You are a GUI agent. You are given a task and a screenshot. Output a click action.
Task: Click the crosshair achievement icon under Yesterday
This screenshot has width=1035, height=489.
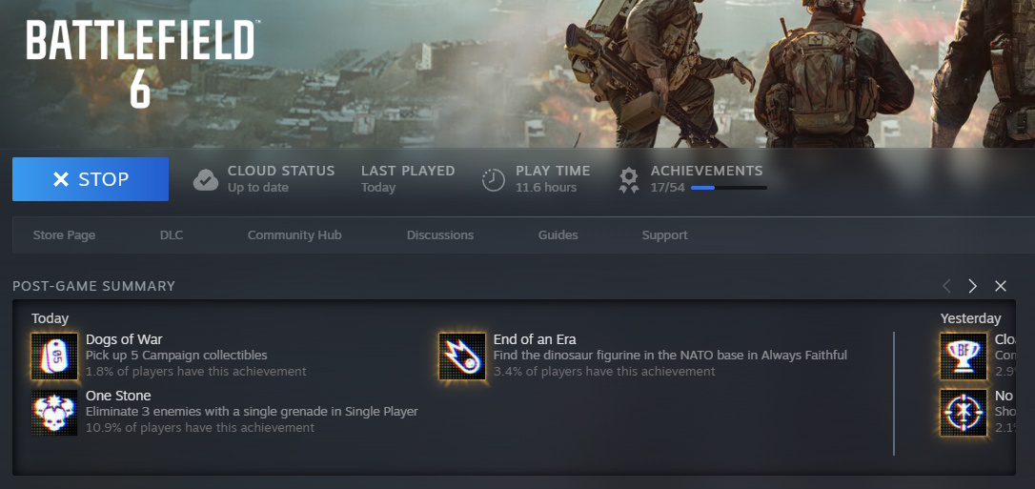[964, 413]
